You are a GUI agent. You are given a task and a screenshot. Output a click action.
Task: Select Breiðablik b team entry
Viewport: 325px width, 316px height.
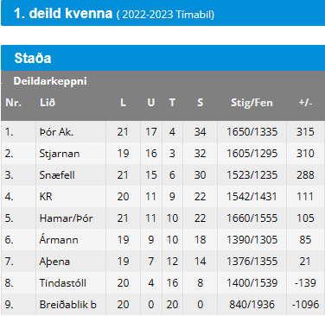(x=67, y=305)
